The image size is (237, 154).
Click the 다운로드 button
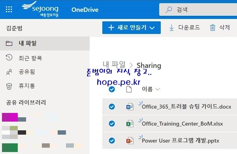(x=184, y=28)
